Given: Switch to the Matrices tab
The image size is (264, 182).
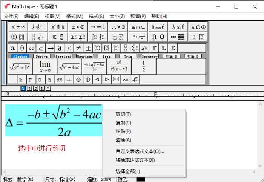Looking at the screenshot, I should point(85,57).
